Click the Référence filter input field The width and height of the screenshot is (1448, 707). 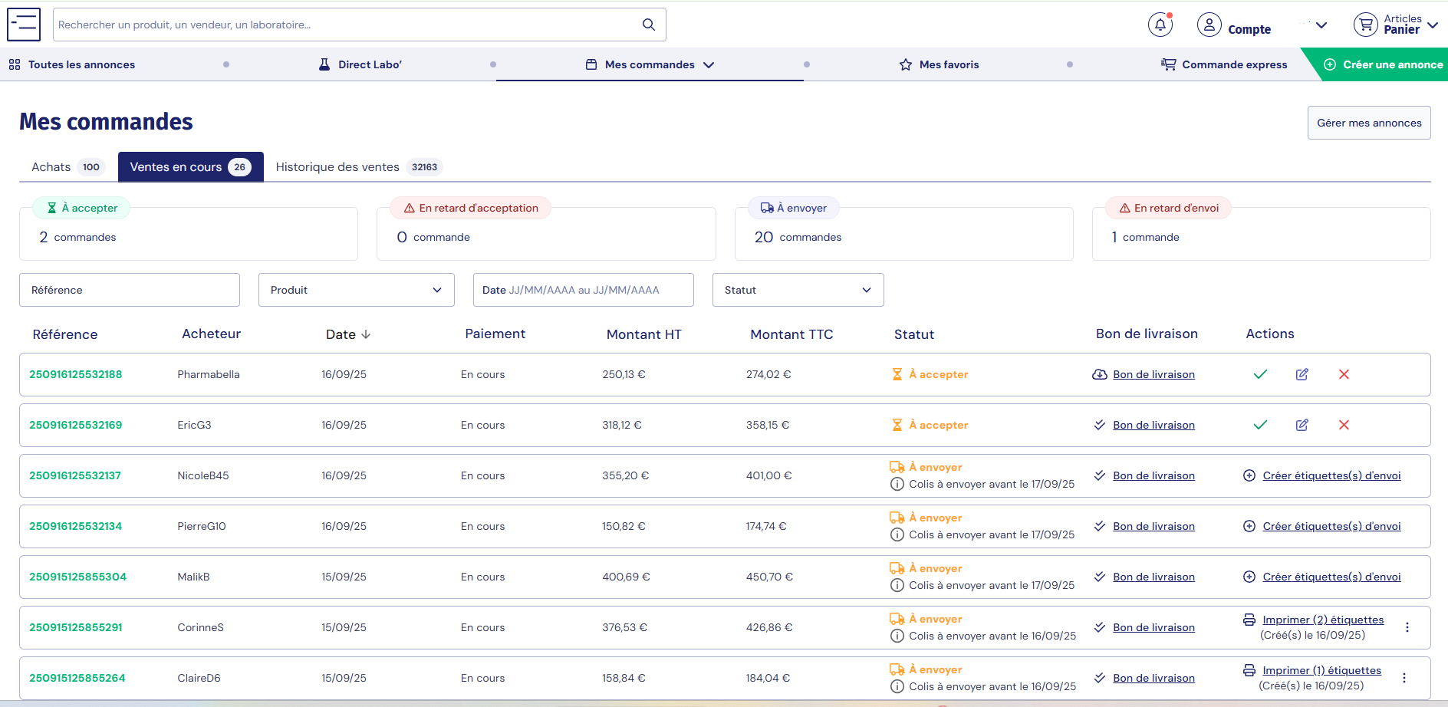[x=129, y=290]
